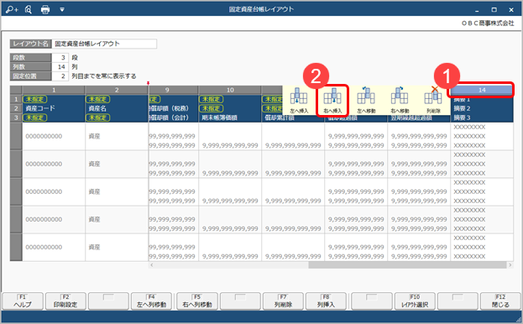This screenshot has height=324, width=523.
Task: Click the 右へ挿入 insert-right icon
Action: pyautogui.click(x=332, y=100)
